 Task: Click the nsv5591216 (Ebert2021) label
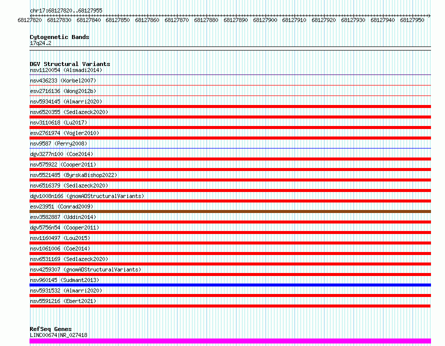click(63, 301)
